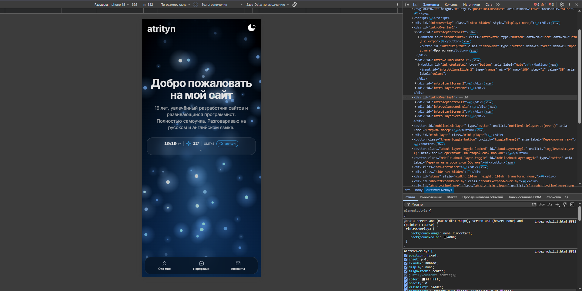The height and width of the screenshot is (291, 582).
Task: Click the rendering emulation paintbrush icon
Action: coord(565,204)
